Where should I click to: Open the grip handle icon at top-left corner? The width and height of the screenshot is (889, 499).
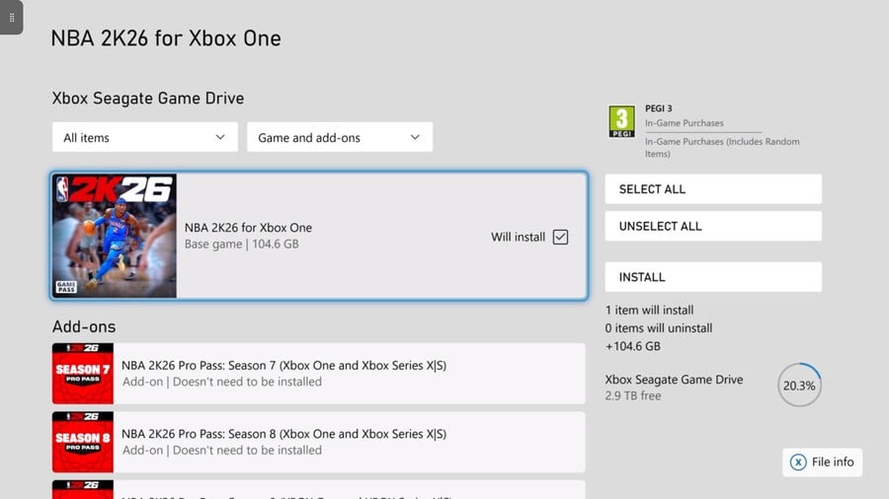tap(11, 18)
